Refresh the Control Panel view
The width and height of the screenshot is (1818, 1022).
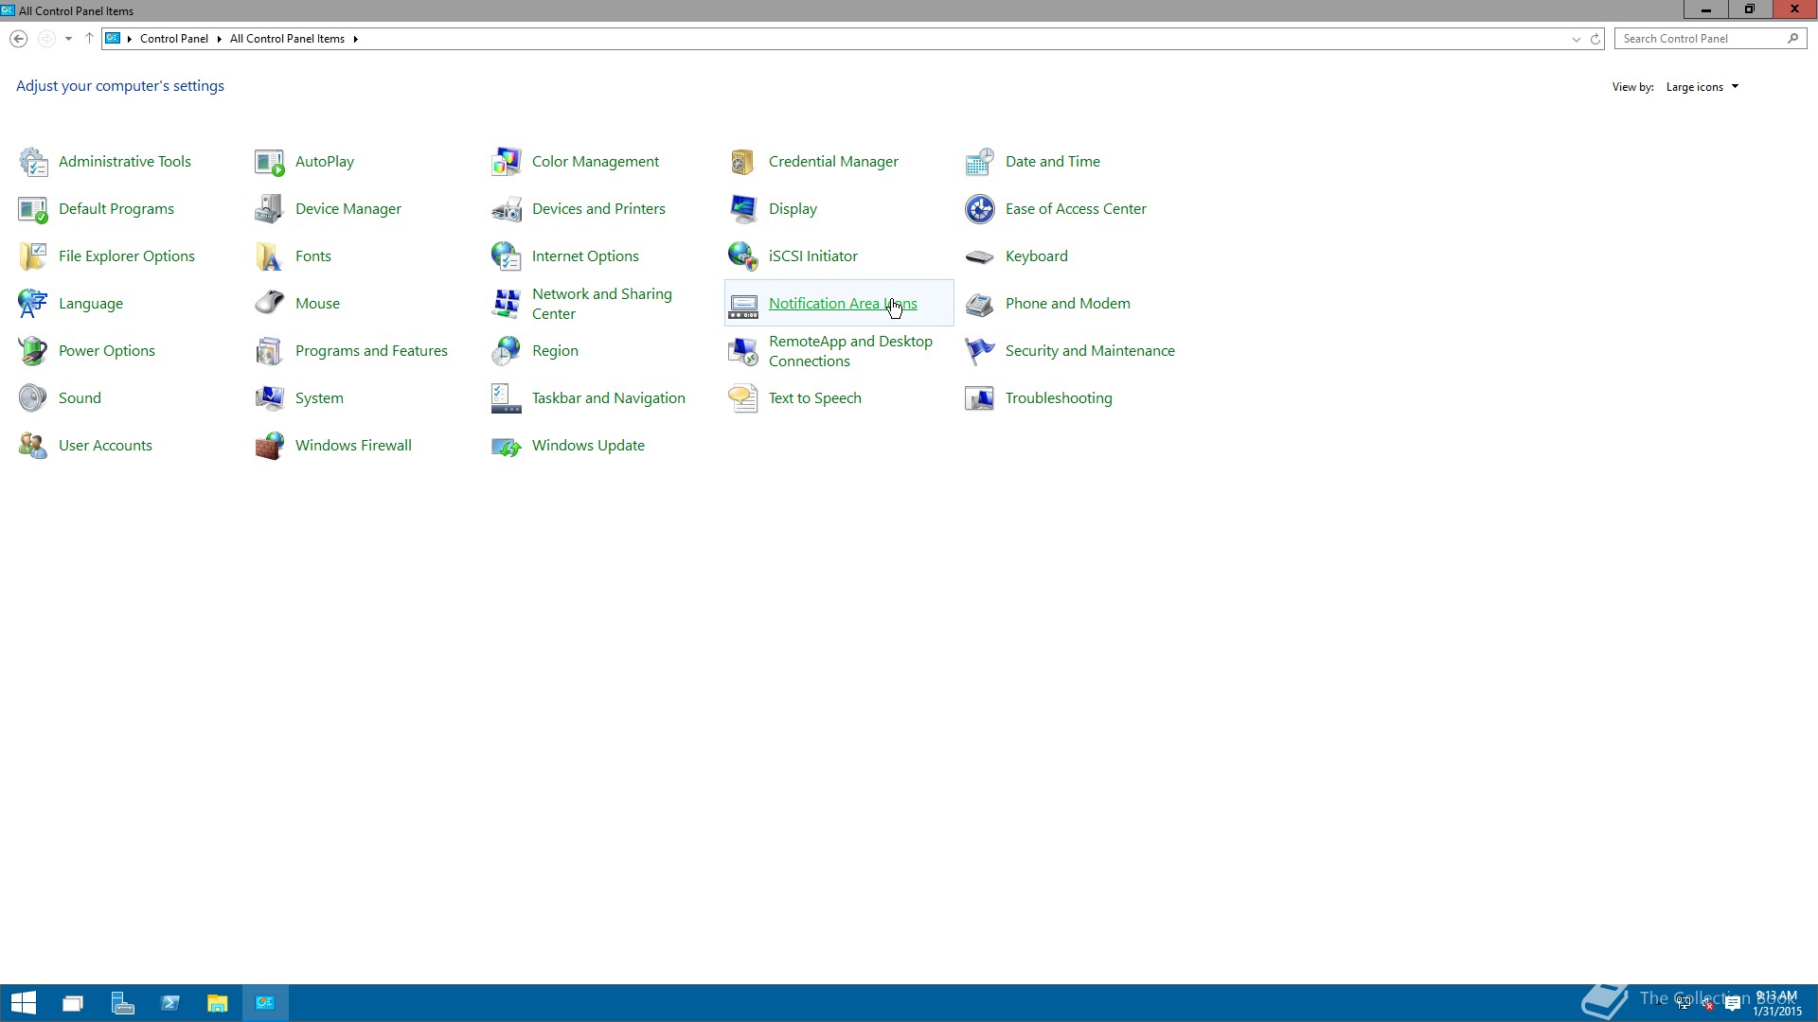point(1595,39)
